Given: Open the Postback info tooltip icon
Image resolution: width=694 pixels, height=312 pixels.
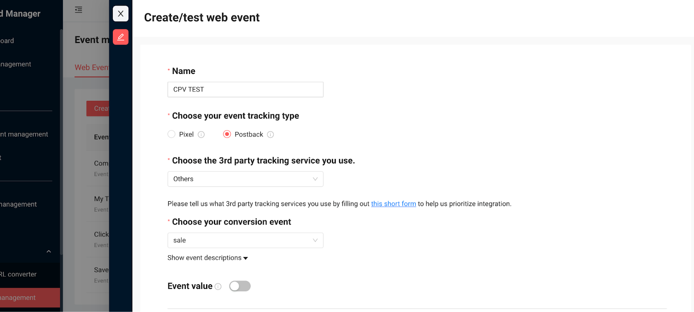Looking at the screenshot, I should (x=270, y=135).
